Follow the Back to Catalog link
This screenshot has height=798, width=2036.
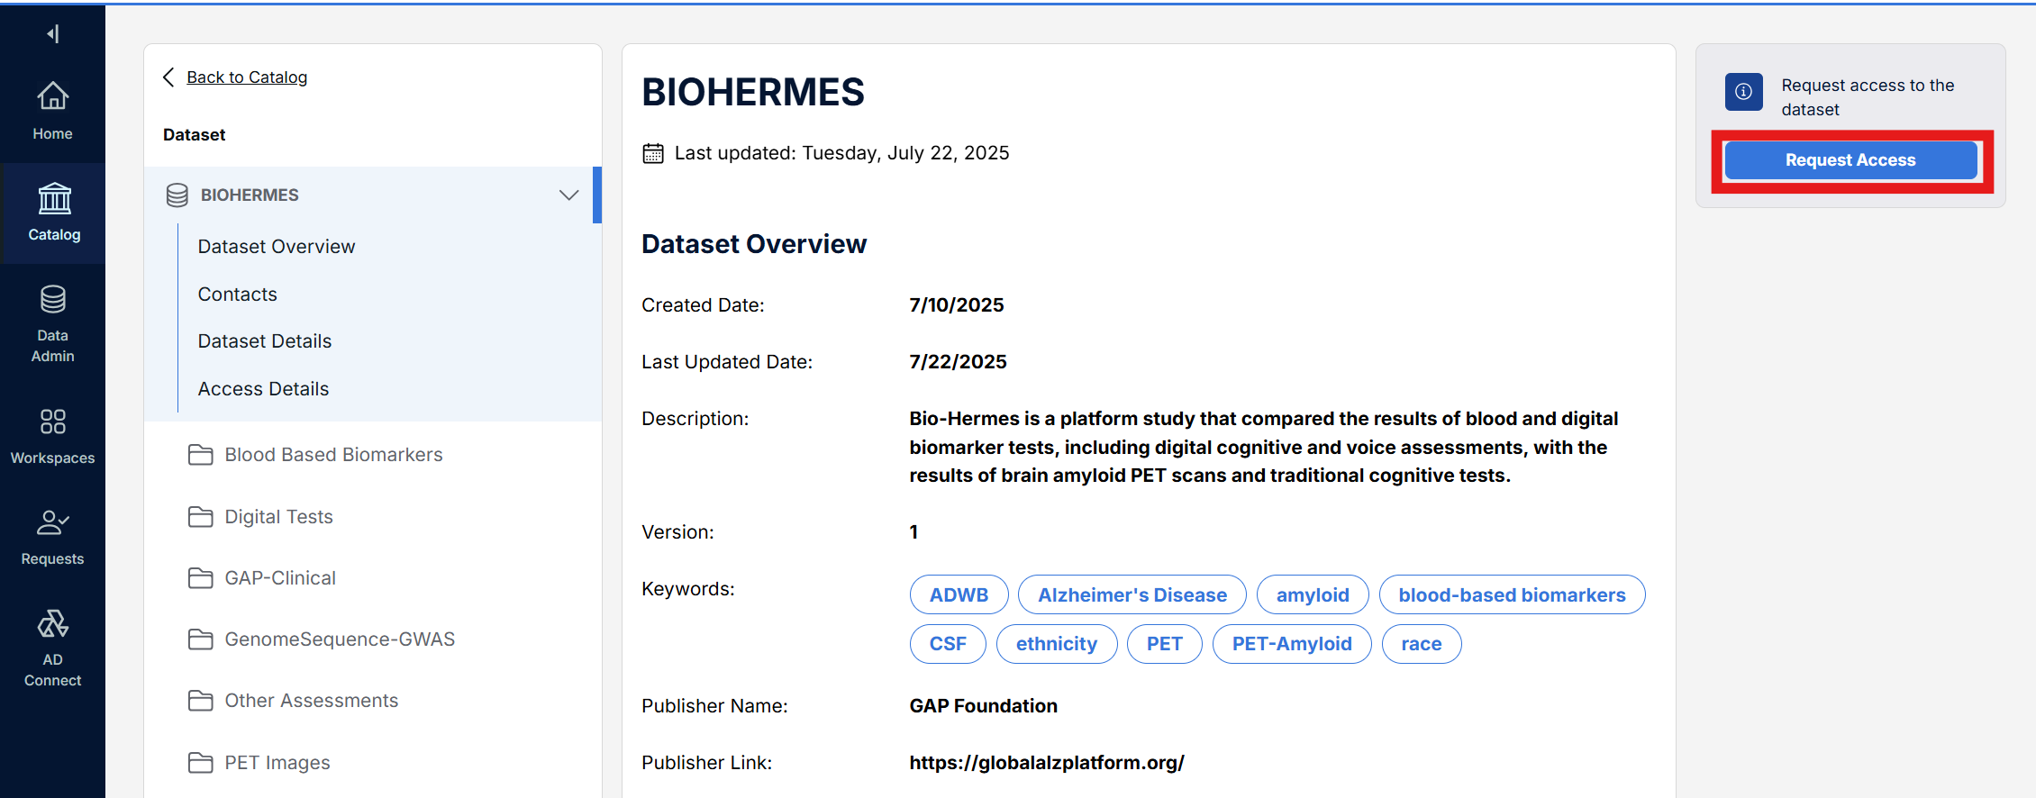[x=246, y=77]
